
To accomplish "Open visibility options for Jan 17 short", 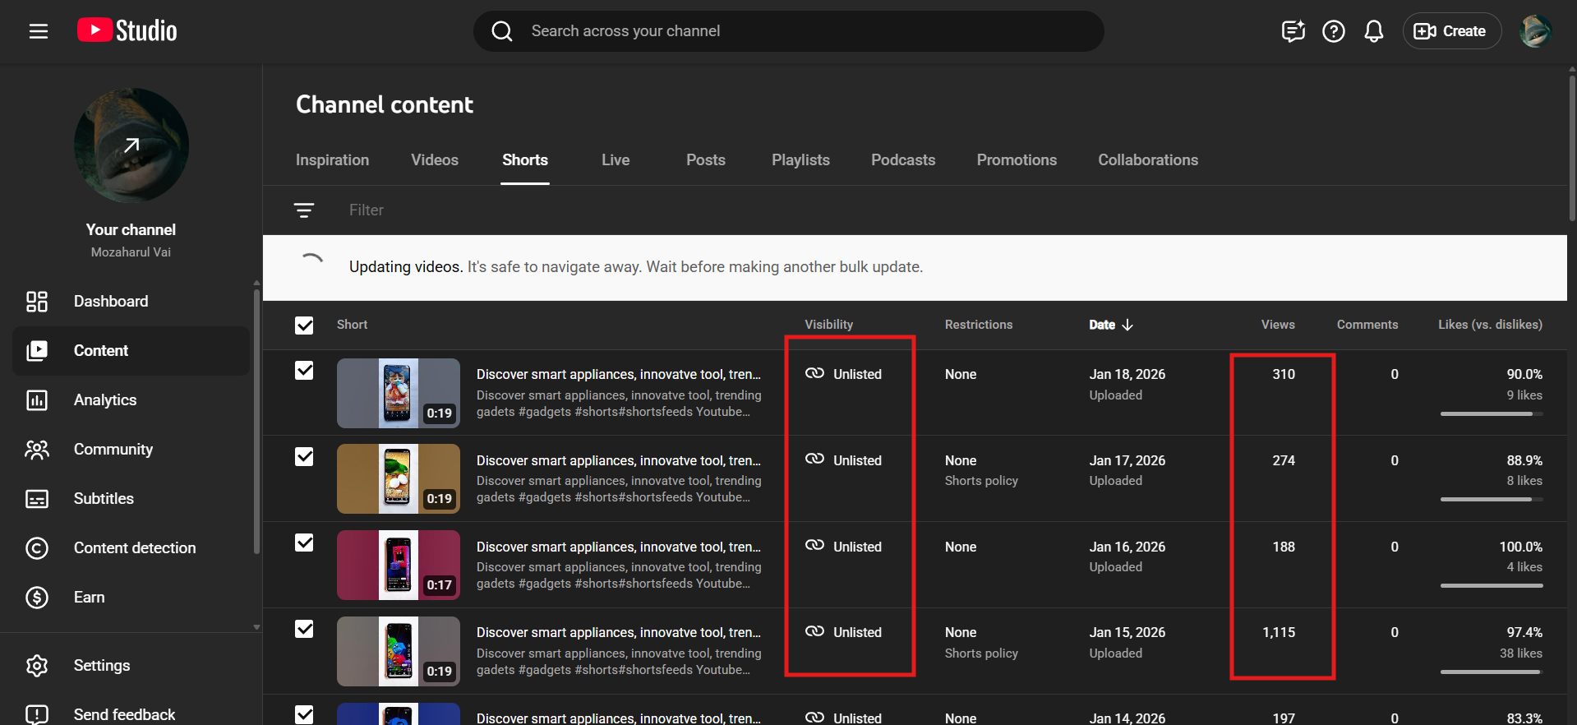I will 856,460.
